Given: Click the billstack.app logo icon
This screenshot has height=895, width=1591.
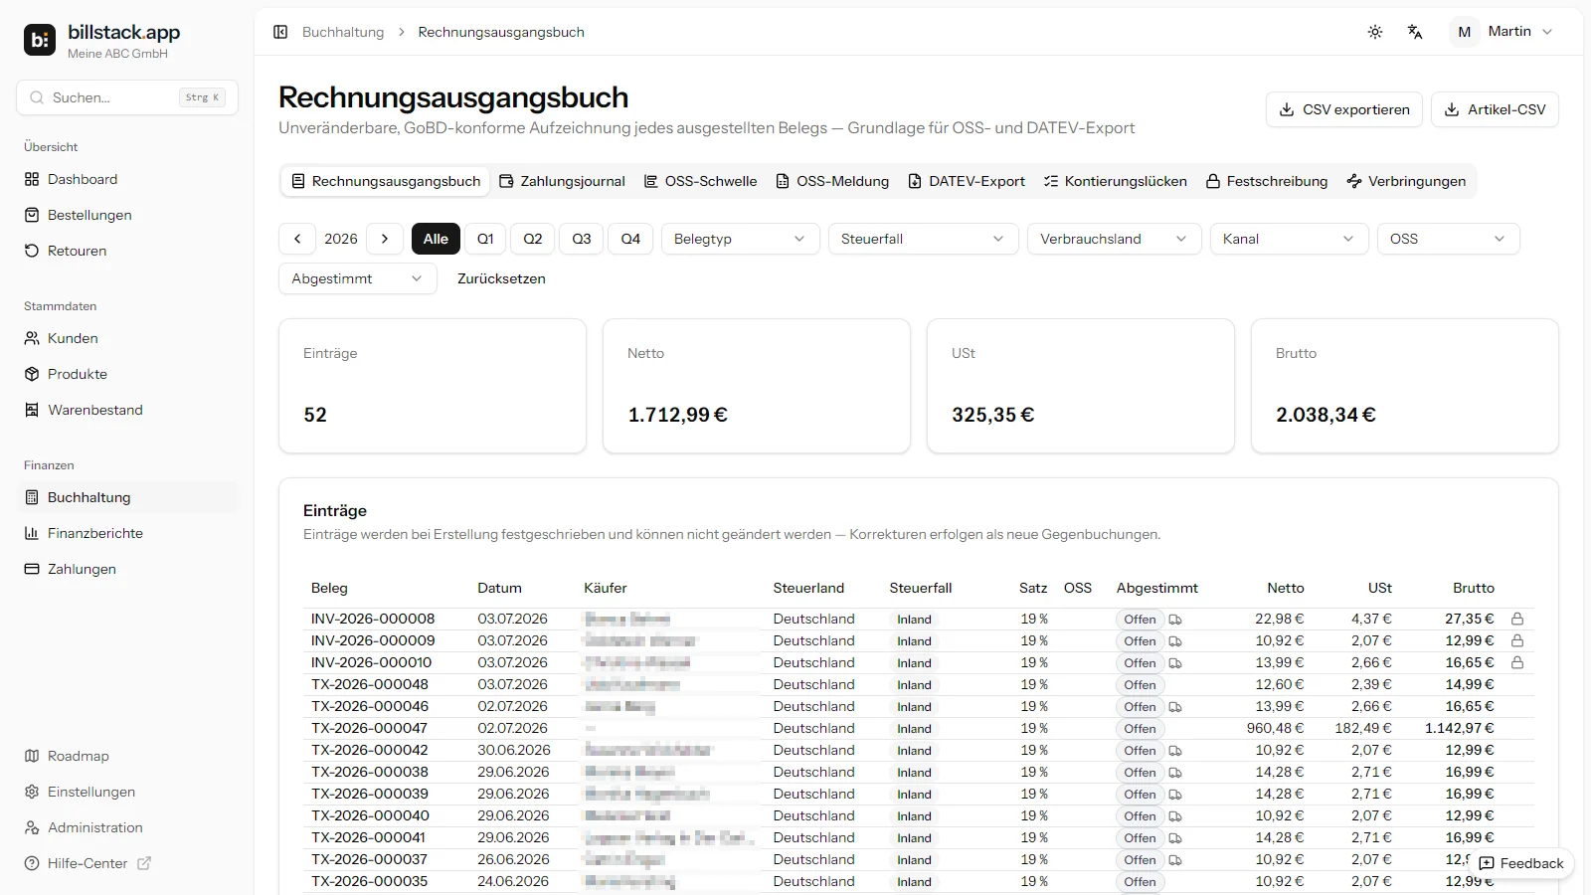Looking at the screenshot, I should [x=40, y=40].
